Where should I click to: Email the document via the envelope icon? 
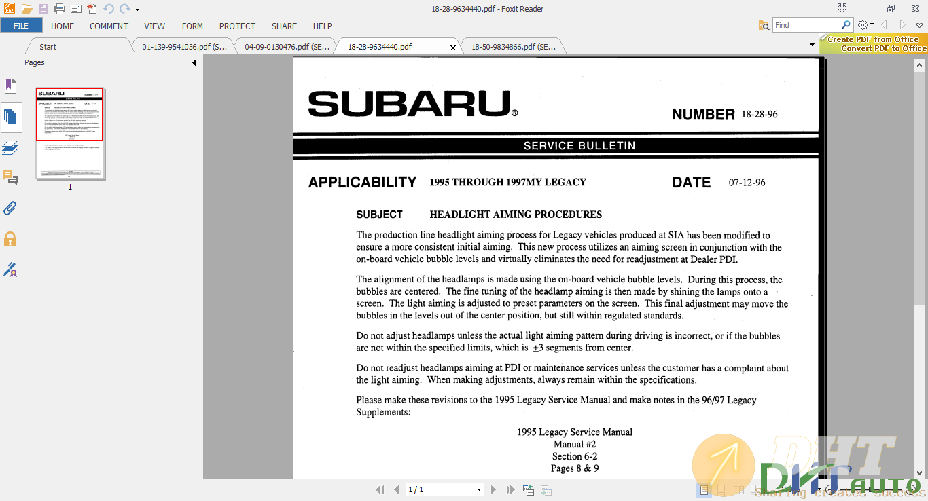[76, 9]
